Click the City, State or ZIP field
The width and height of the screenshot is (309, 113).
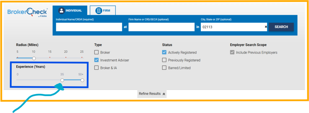click(234, 27)
